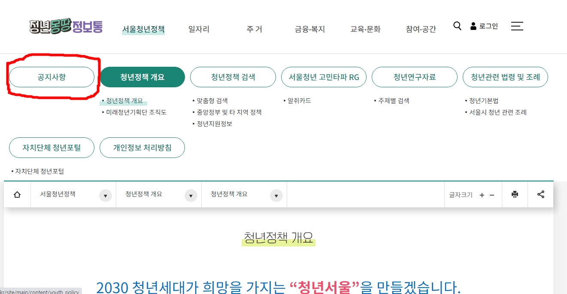567x294 pixels.
Task: Expand the 서울청년정책 breadcrumb dropdown
Action: tap(105, 195)
